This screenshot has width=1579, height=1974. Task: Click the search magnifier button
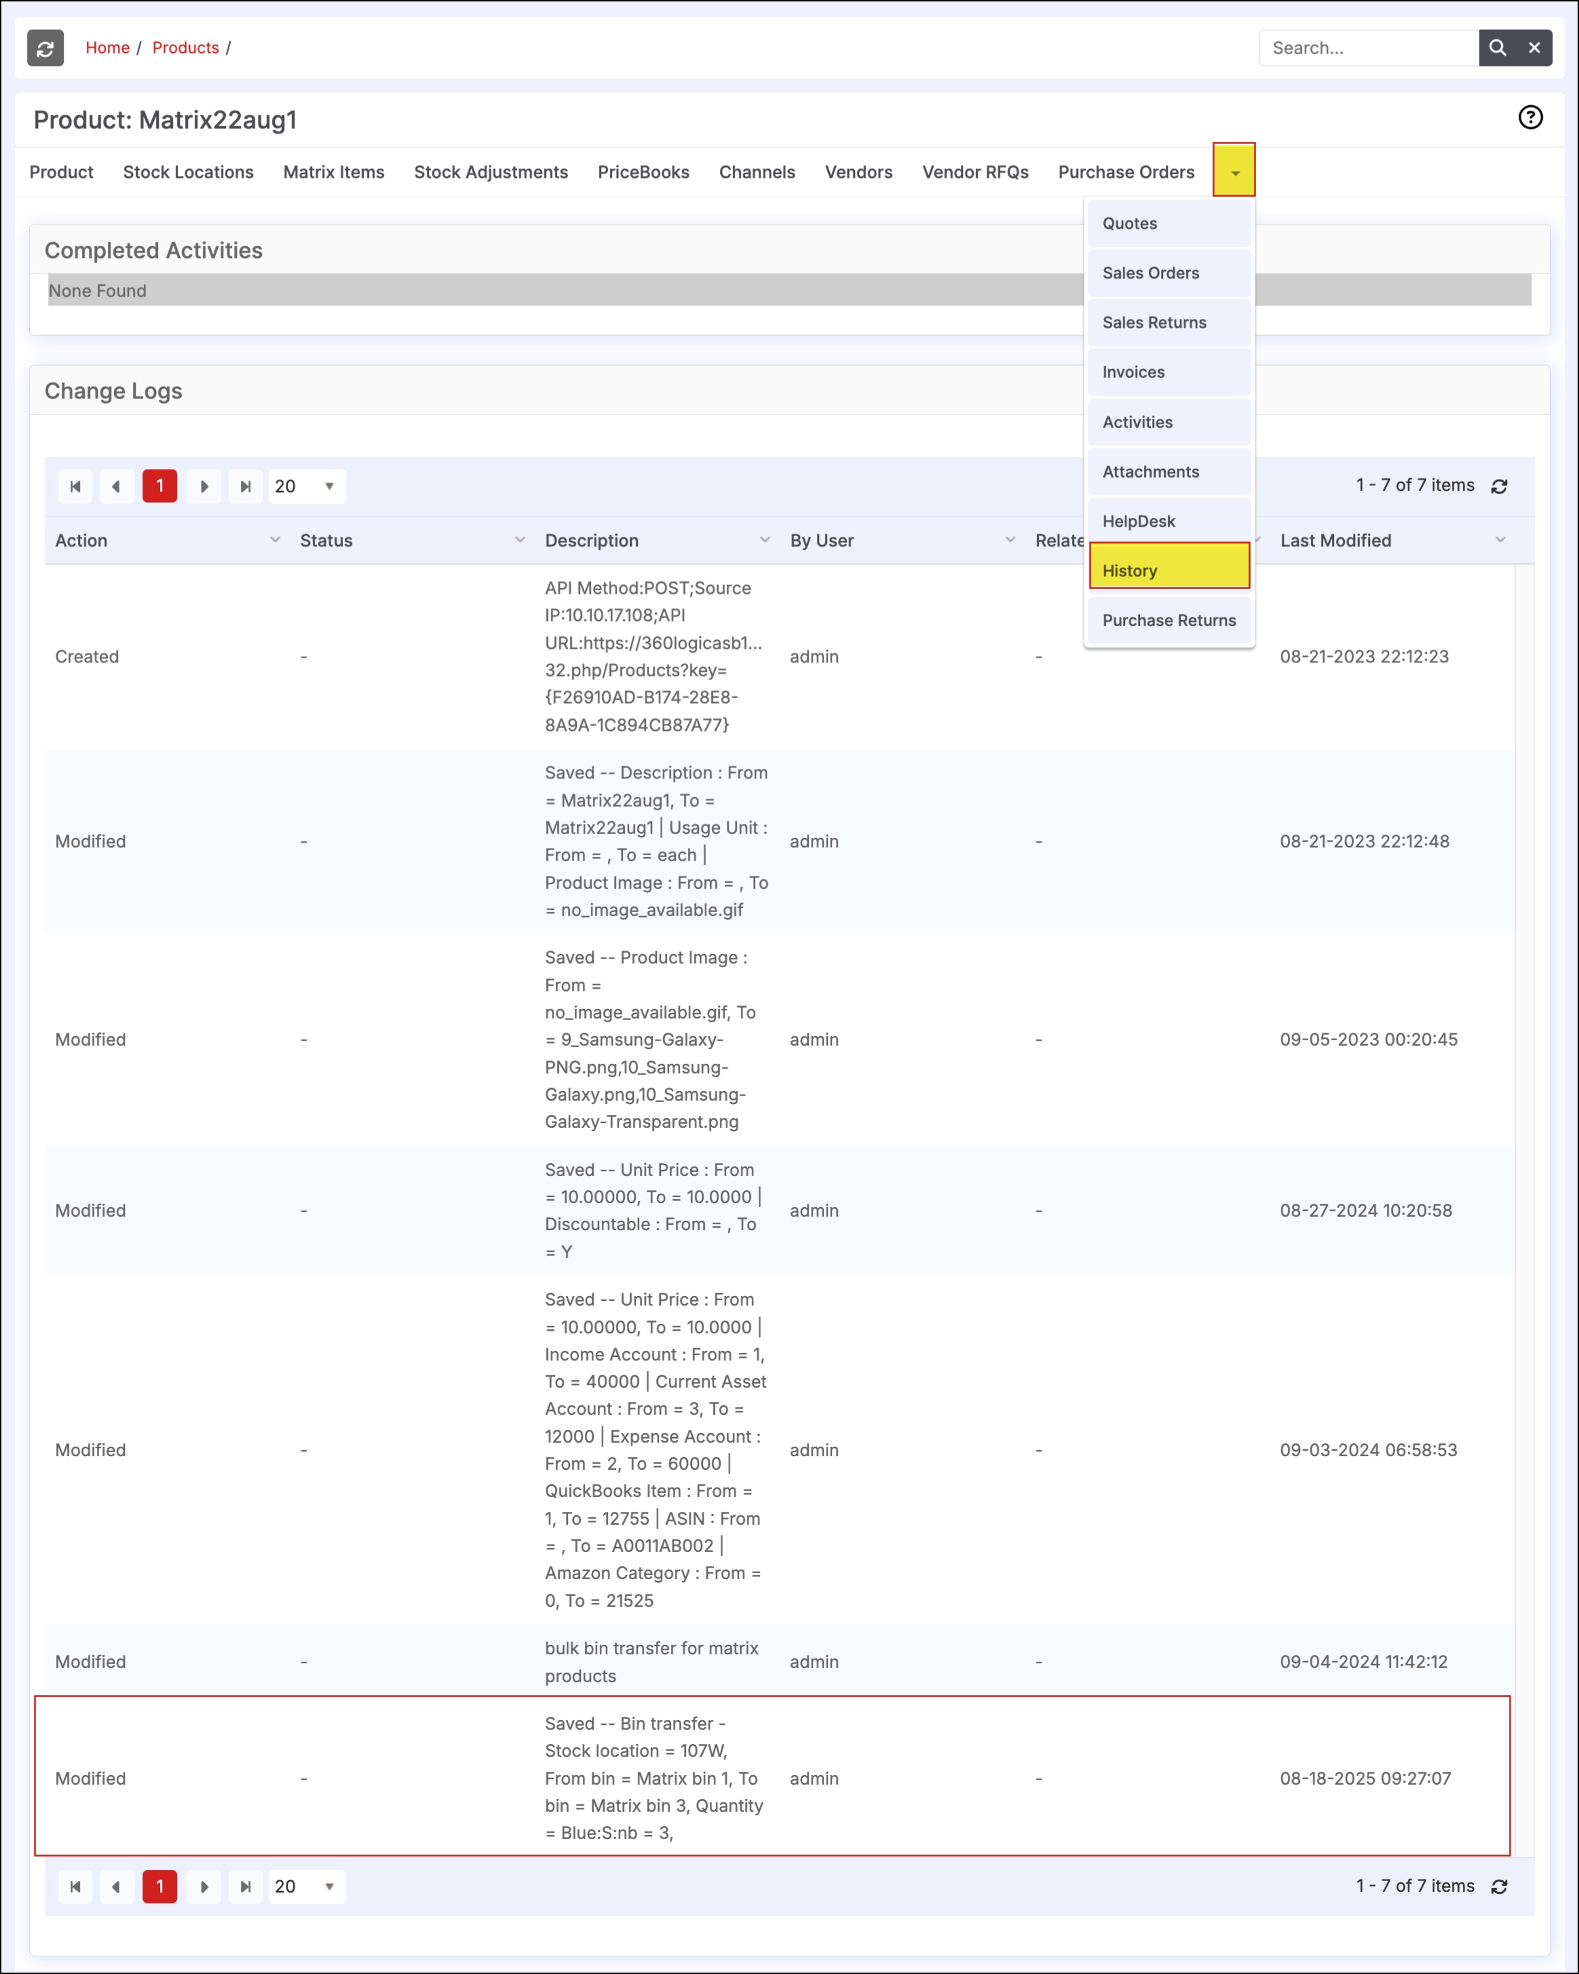pyautogui.click(x=1498, y=48)
